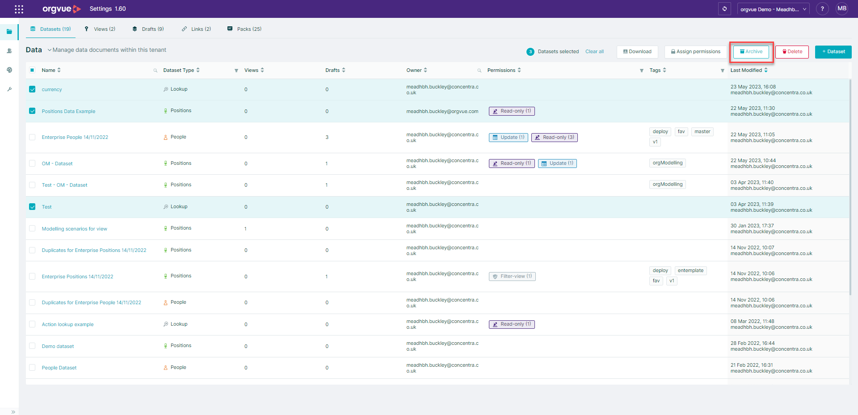
Task: Click the Download button
Action: [x=637, y=52]
